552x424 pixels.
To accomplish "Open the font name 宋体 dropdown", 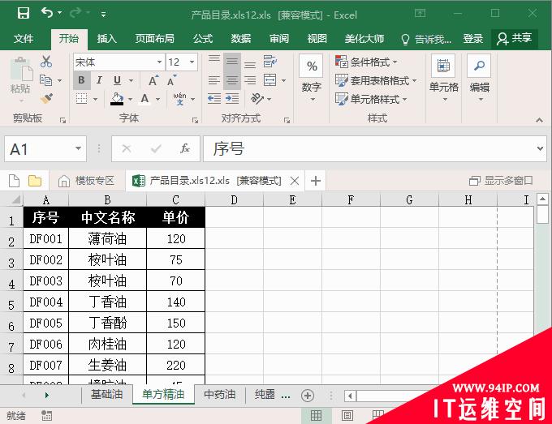I will 159,62.
